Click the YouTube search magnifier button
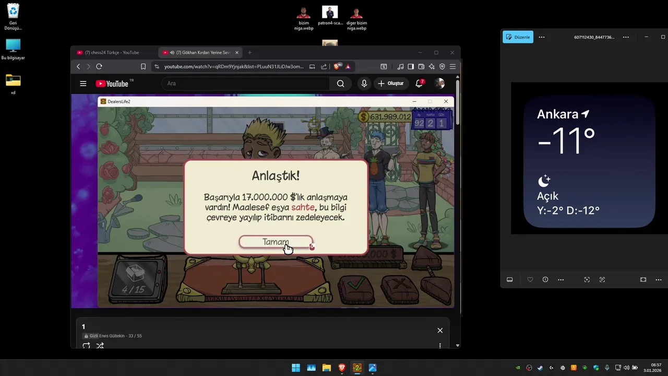Screen dimensions: 668x376 (x=340, y=84)
